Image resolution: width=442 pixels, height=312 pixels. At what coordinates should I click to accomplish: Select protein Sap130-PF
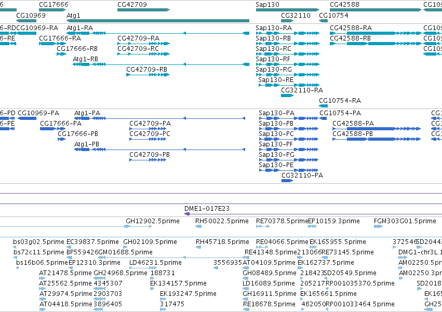click(x=289, y=150)
